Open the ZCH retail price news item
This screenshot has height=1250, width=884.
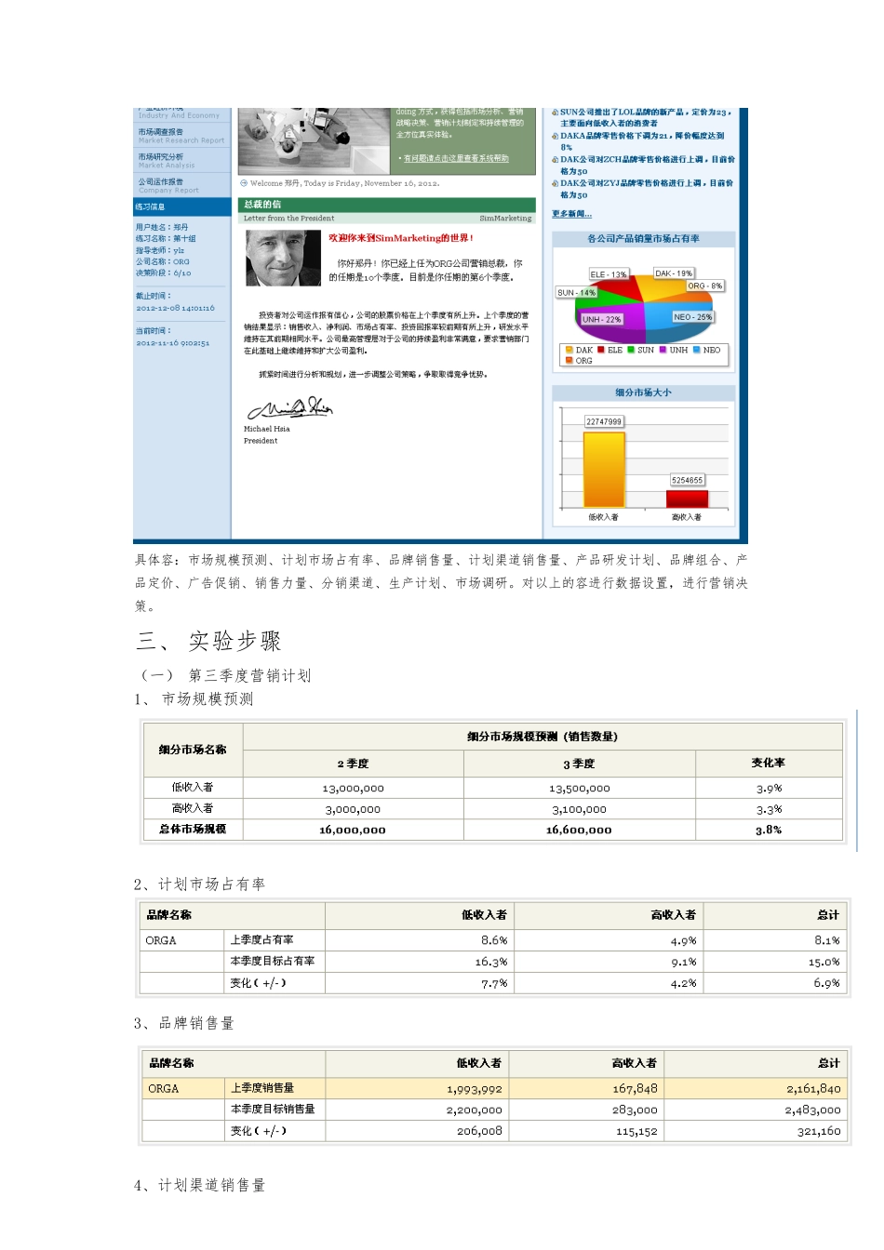tap(647, 166)
